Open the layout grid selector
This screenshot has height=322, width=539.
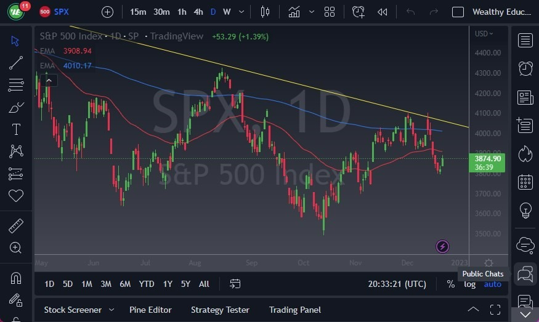coord(330,12)
